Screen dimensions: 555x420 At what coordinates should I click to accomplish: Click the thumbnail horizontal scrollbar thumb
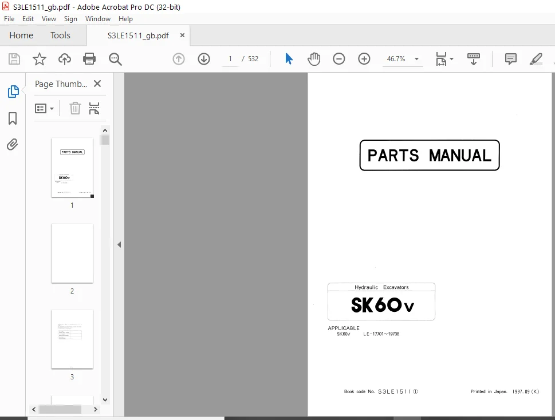pyautogui.click(x=60, y=409)
